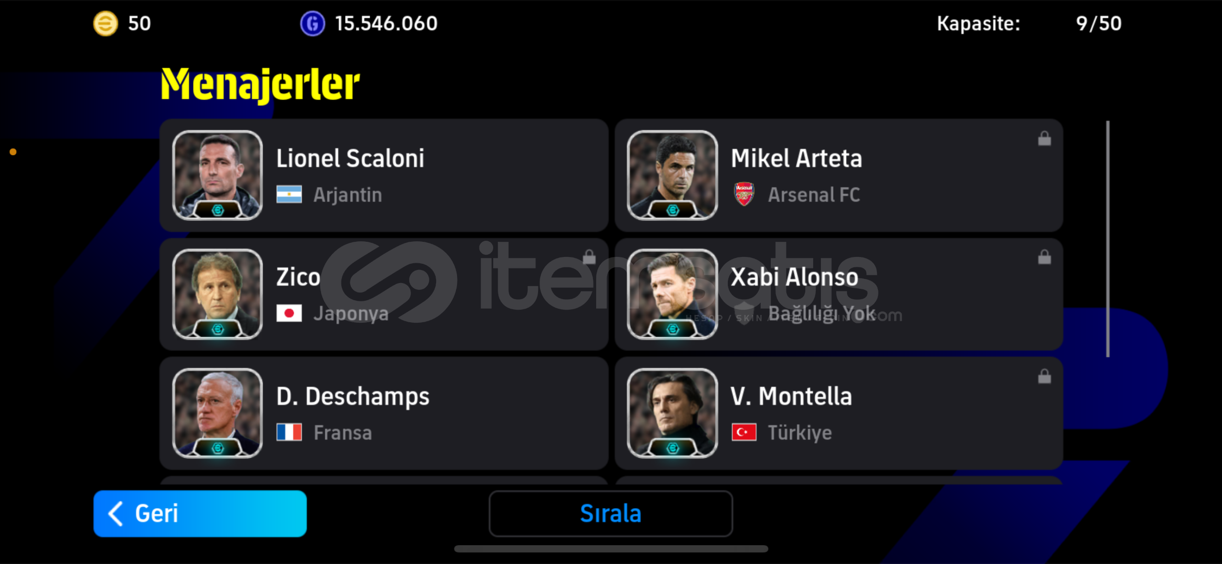The width and height of the screenshot is (1222, 564).
Task: Select Zico's manager portrait
Action: point(218,294)
